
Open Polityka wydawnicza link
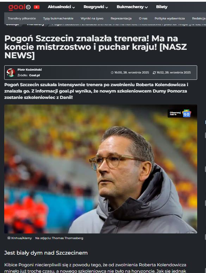(x=170, y=18)
